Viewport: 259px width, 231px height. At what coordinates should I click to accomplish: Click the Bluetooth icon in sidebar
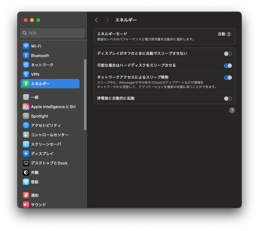(26, 55)
